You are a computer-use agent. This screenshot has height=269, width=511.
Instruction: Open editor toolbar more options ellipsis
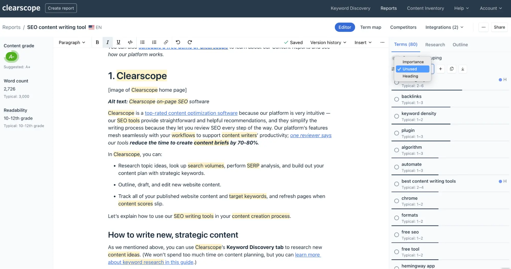pyautogui.click(x=382, y=42)
